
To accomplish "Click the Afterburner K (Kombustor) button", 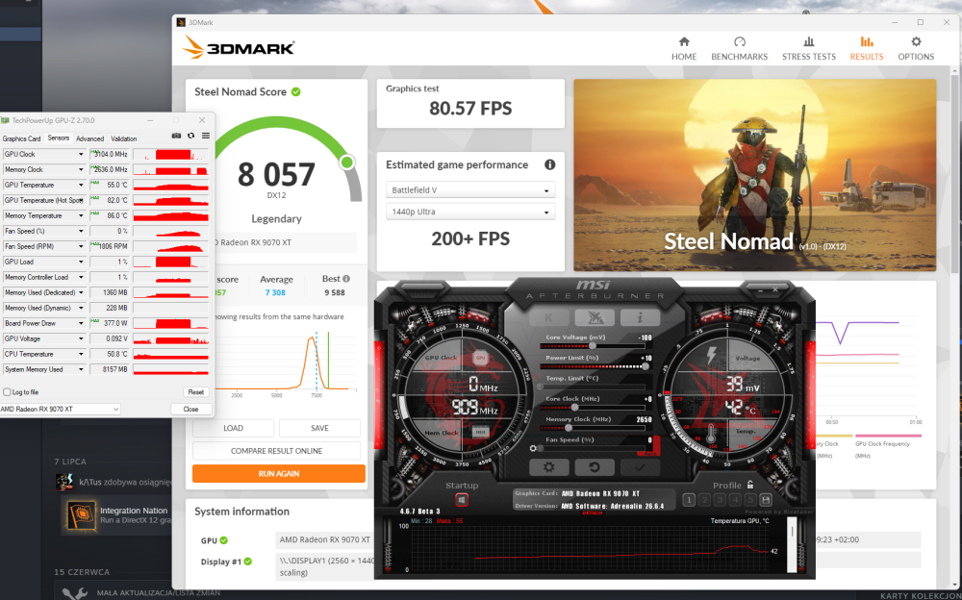I will click(x=548, y=317).
